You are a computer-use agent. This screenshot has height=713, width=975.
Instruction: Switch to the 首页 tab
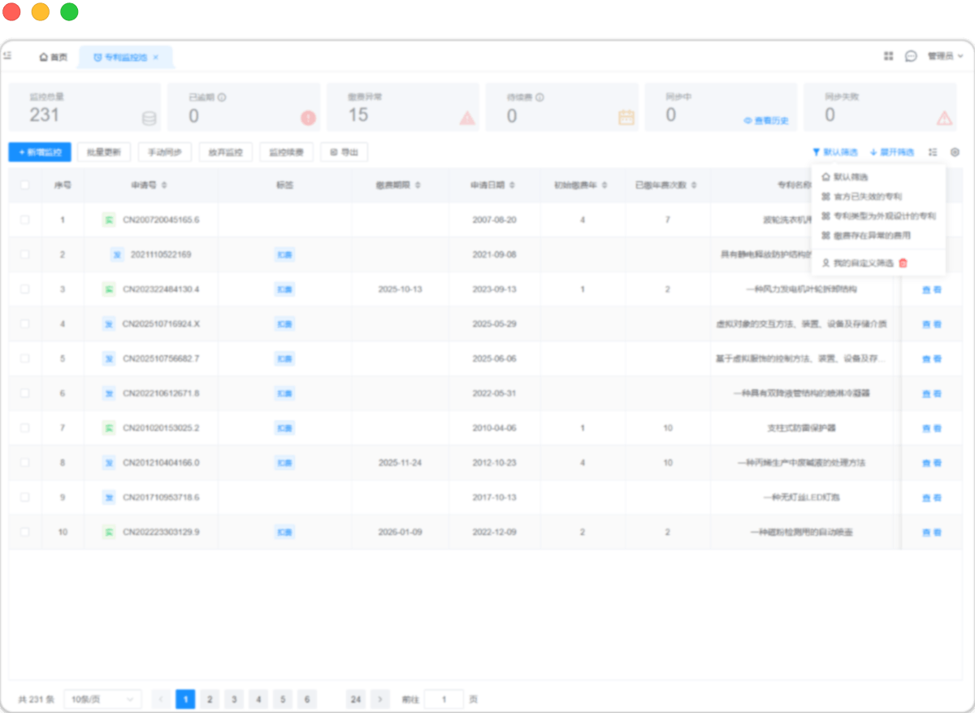(52, 56)
